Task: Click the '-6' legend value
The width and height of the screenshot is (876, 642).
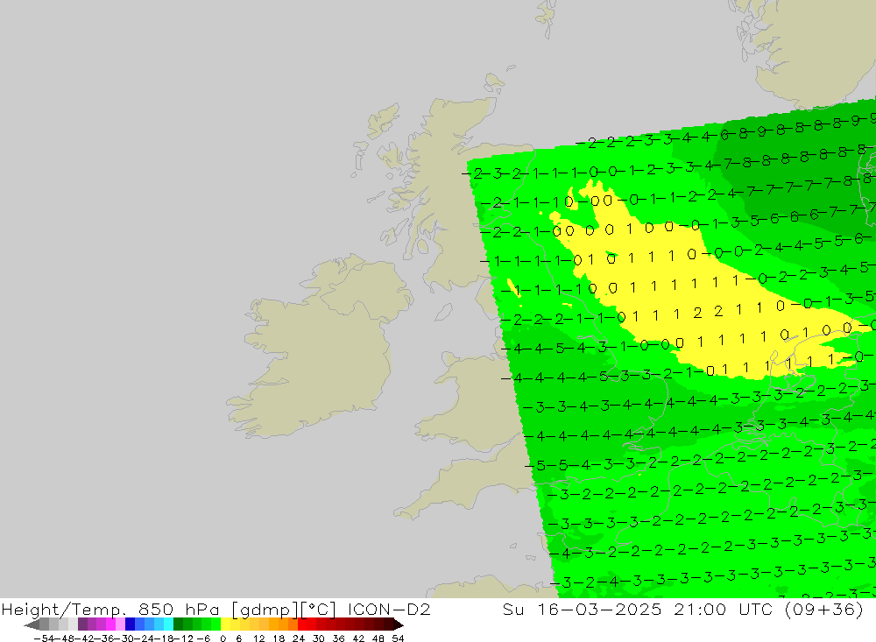Action: [x=203, y=638]
